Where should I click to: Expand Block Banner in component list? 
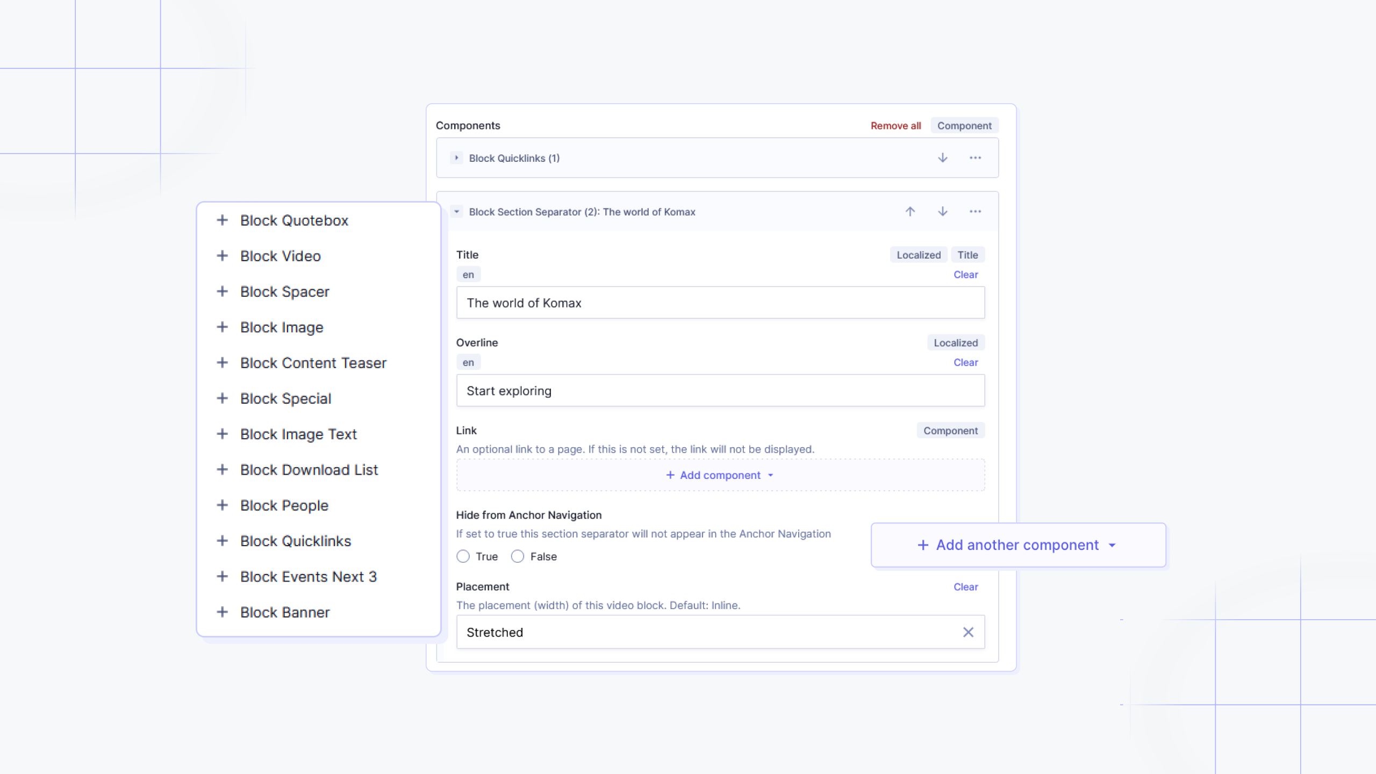(x=221, y=612)
